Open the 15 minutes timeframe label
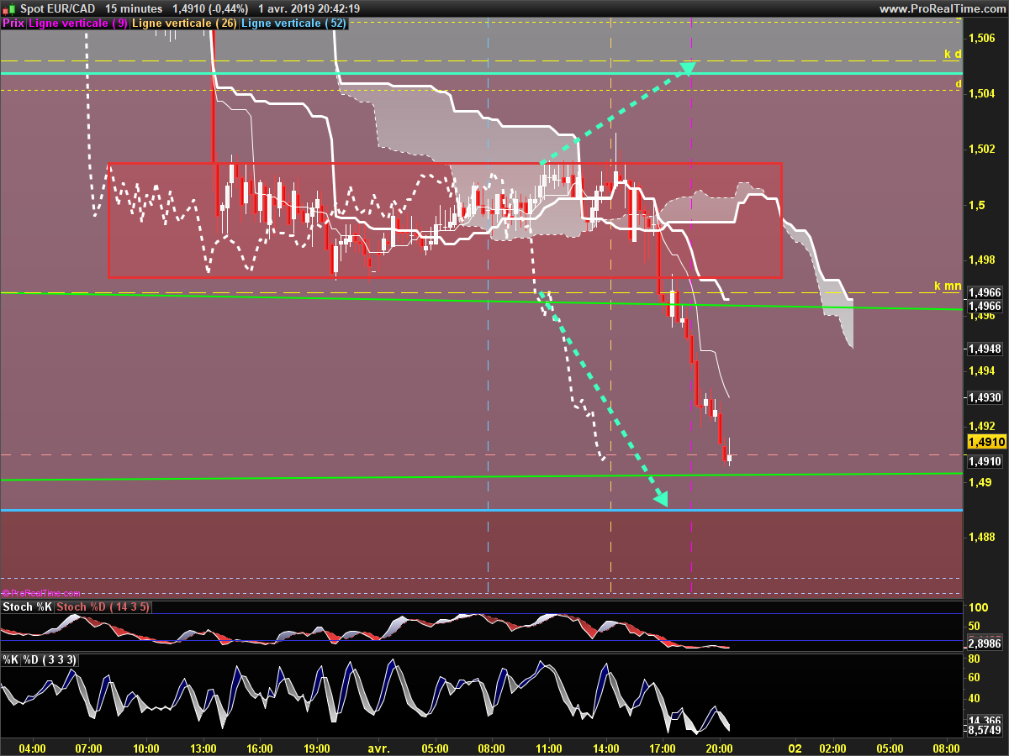 134,8
